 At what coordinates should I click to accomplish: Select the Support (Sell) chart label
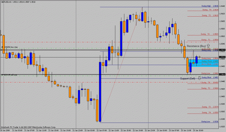(x=188, y=78)
